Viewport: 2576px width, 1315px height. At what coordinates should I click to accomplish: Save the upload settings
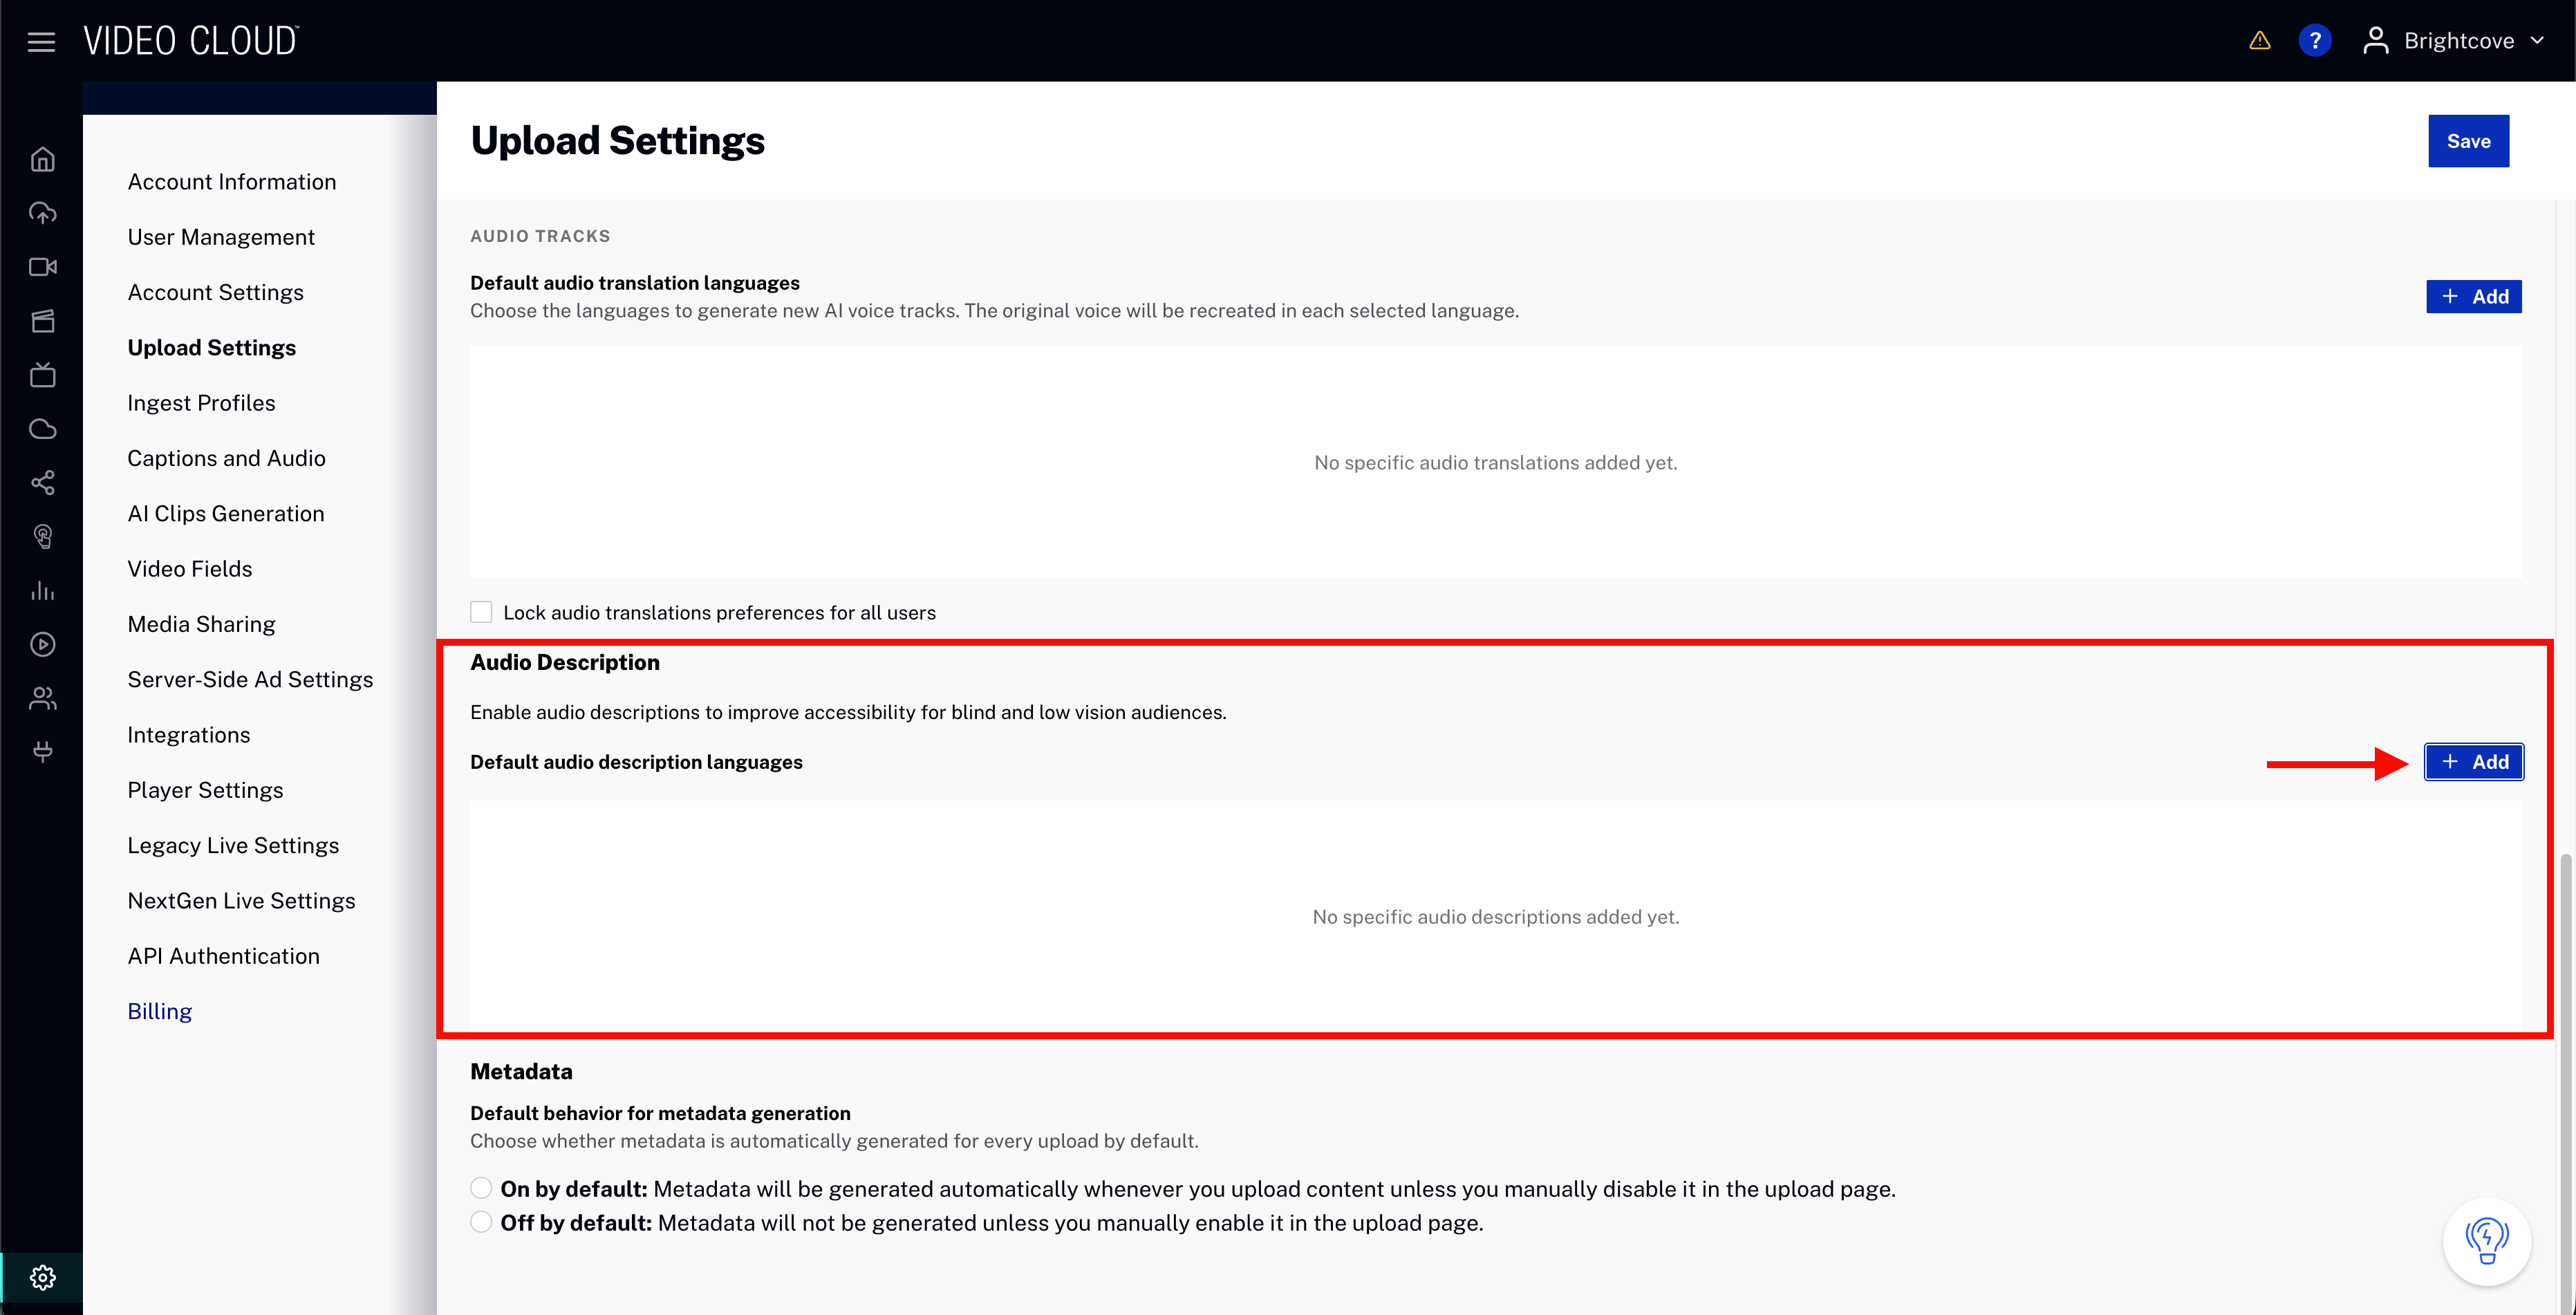pos(2468,140)
